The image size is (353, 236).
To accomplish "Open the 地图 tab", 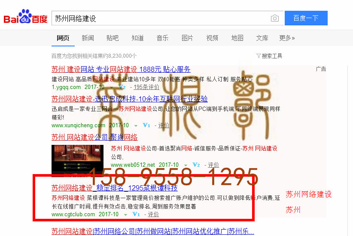I will point(237,38).
